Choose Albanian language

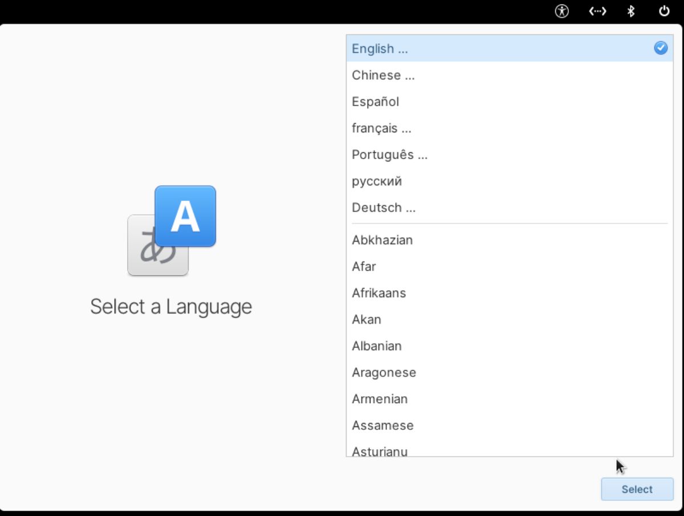[x=510, y=346]
